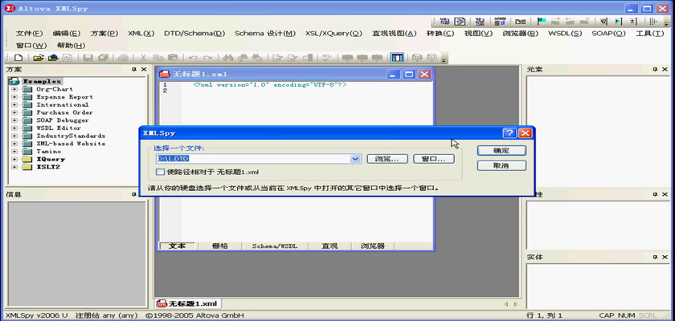Close the 方案 project panel

(x=144, y=69)
